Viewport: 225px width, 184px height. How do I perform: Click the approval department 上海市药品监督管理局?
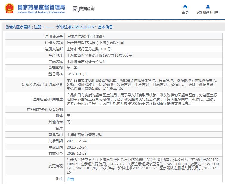point(84,134)
